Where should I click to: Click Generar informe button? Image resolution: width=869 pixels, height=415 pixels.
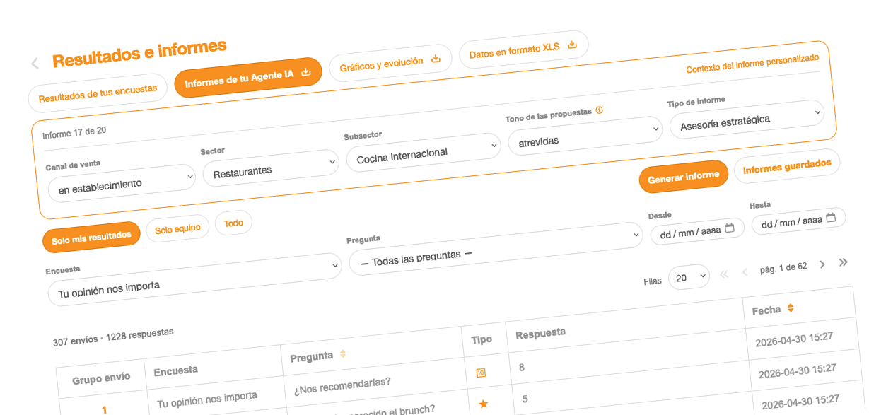(x=683, y=177)
